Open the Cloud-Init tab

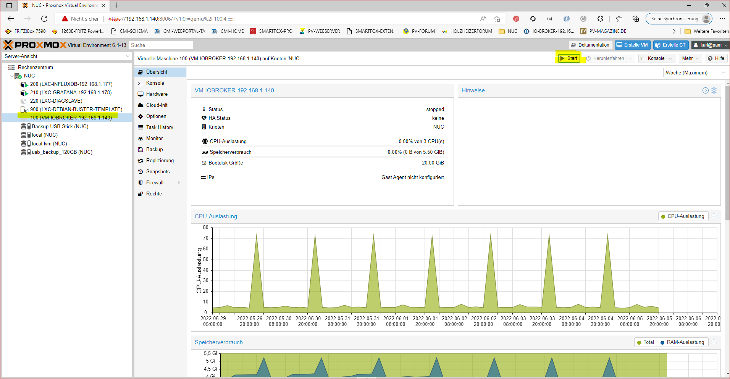point(160,105)
